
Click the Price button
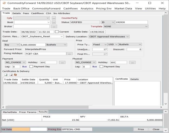click(x=141, y=129)
